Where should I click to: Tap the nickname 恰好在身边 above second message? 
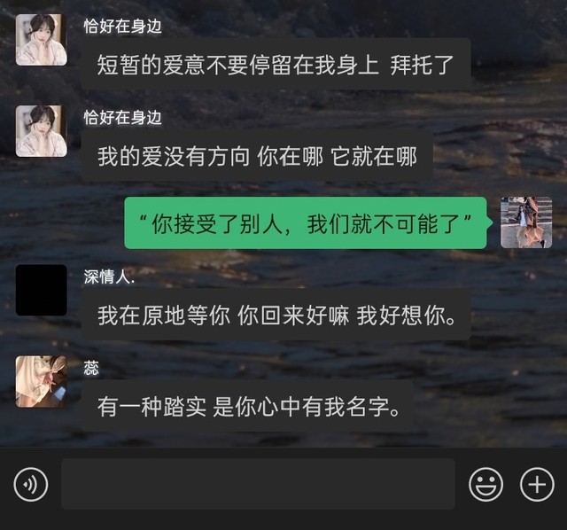tap(122, 118)
